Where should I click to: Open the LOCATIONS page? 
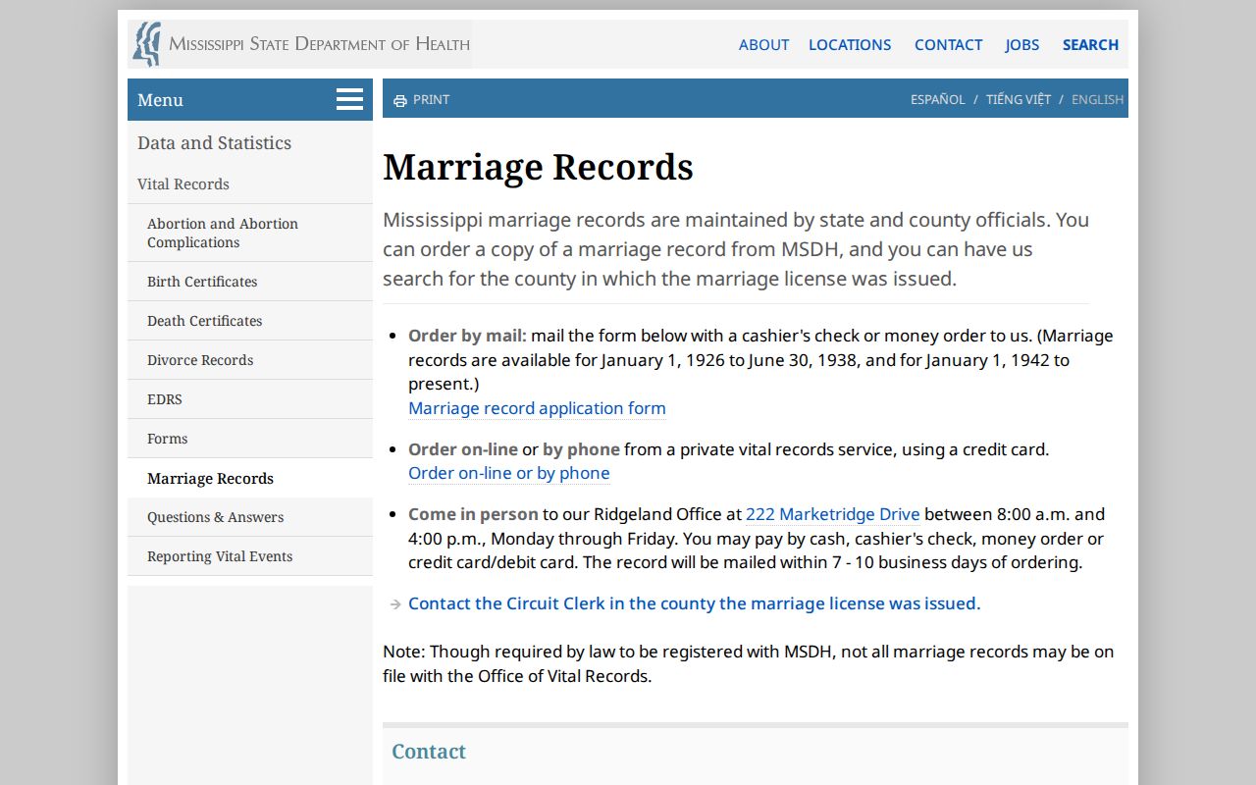[x=850, y=44]
